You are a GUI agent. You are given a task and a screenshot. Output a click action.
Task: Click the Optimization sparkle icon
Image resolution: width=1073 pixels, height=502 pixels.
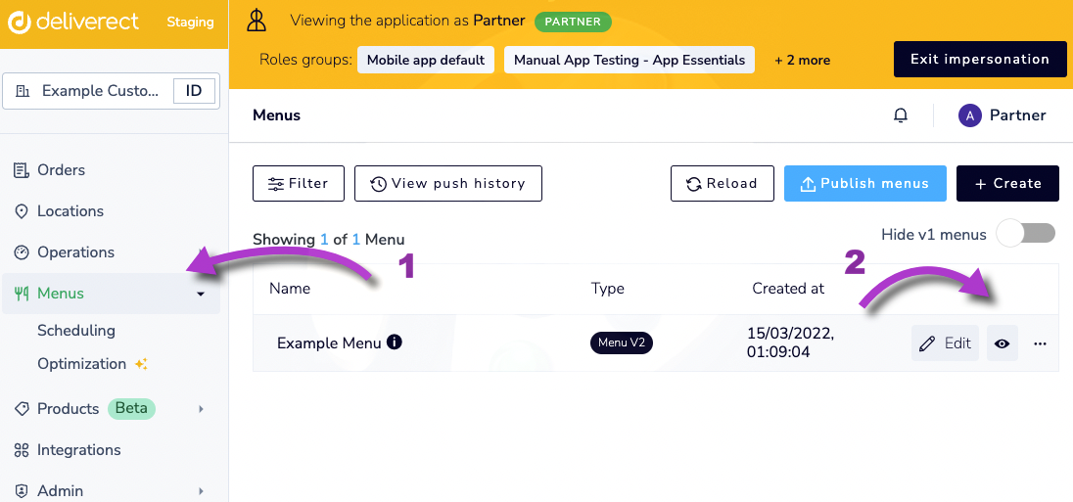(x=141, y=364)
